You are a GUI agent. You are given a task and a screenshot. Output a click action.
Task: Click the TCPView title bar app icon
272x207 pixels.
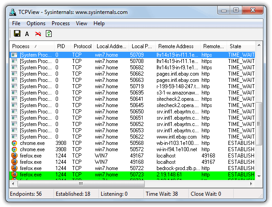coord(13,12)
